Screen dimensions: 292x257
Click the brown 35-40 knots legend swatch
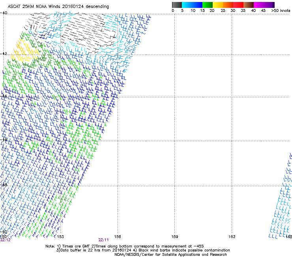[x=249, y=5]
